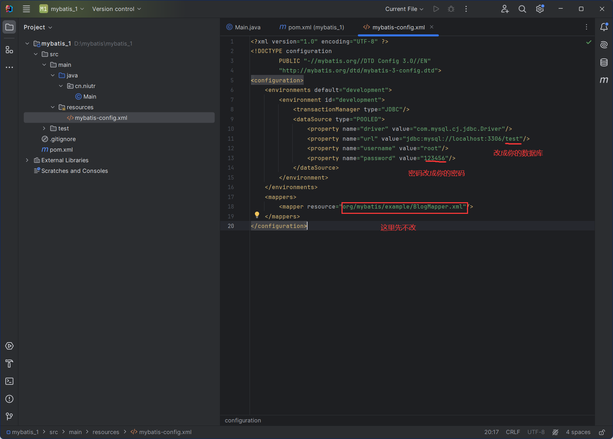Toggle the Project tool window folder icon
The height and width of the screenshot is (439, 613).
click(x=10, y=27)
